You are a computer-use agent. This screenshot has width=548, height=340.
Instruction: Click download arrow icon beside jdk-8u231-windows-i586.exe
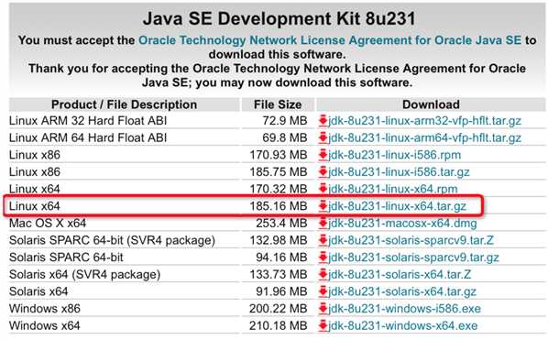coord(323,309)
